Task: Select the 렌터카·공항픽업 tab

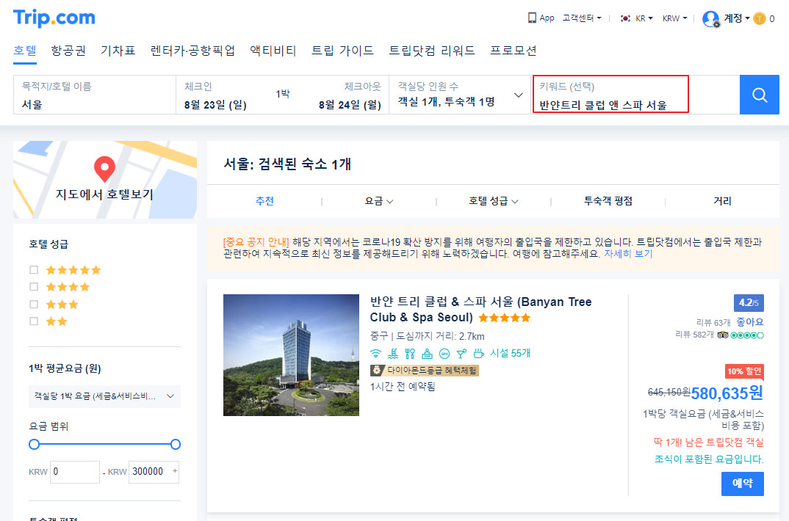Action: tap(192, 50)
